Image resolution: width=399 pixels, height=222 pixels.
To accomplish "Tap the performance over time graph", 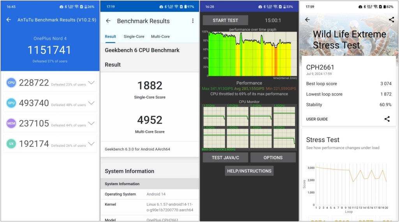I will click(252, 54).
